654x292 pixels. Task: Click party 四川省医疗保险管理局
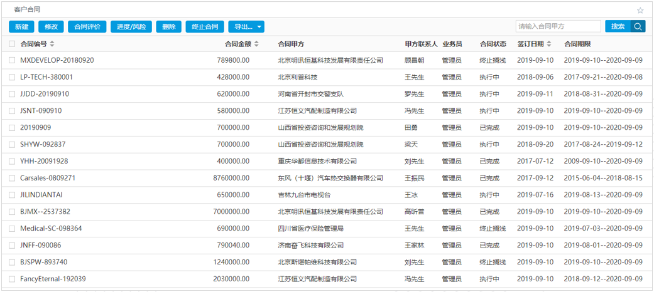pos(311,229)
